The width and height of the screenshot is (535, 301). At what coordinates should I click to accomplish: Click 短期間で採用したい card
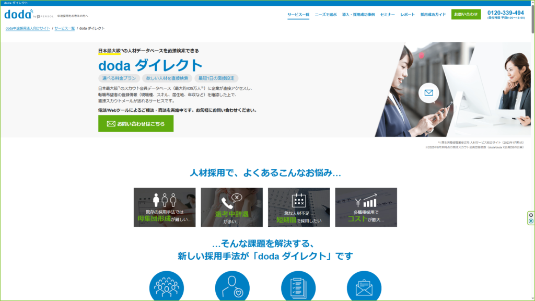299,207
